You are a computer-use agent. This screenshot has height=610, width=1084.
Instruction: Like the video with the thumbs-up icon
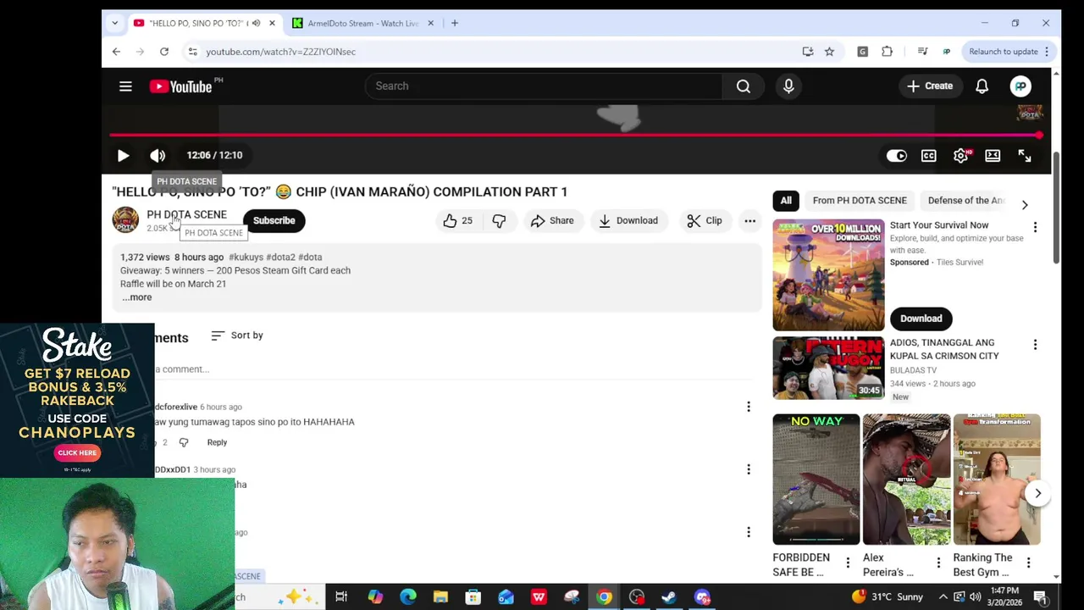point(458,220)
